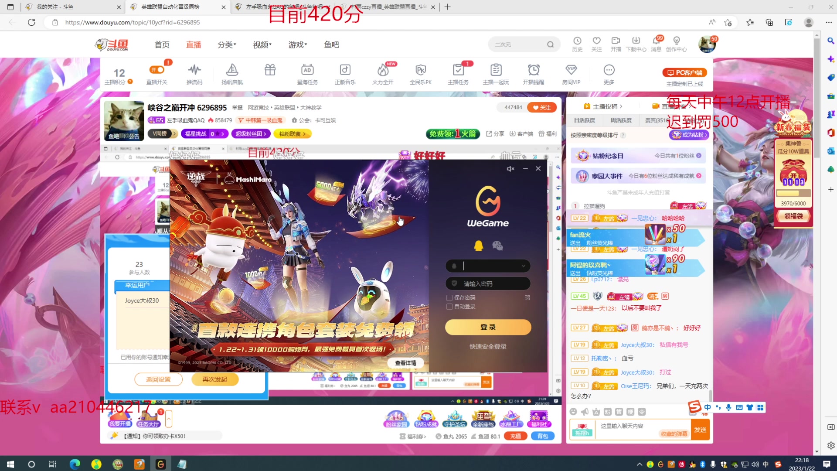Open the 福利社 welfare shop icon
The image size is (837, 471).
539,419
